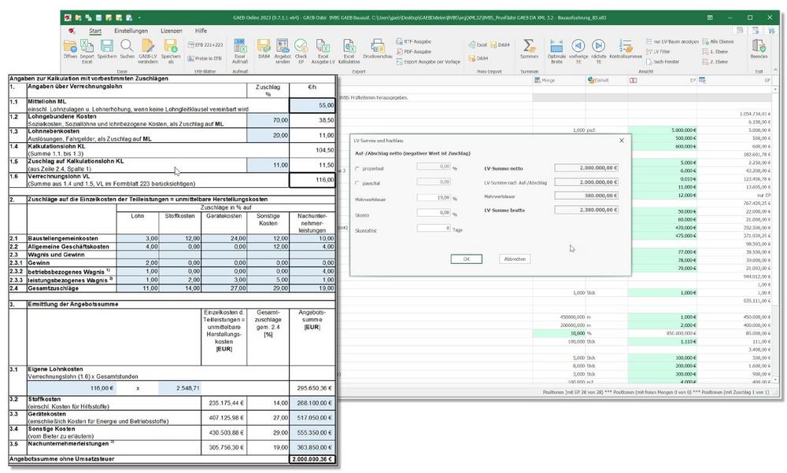Select the prozentual radio button
This screenshot has width=787, height=473.
point(359,167)
